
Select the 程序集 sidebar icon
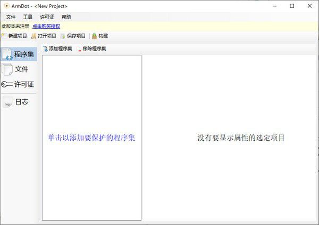pos(7,54)
